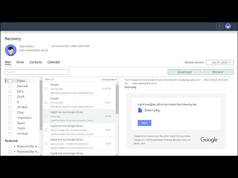Viewport: 238px width, 178px height.
Task: Click the email list scrollbar thumb
Action: coord(117,99)
